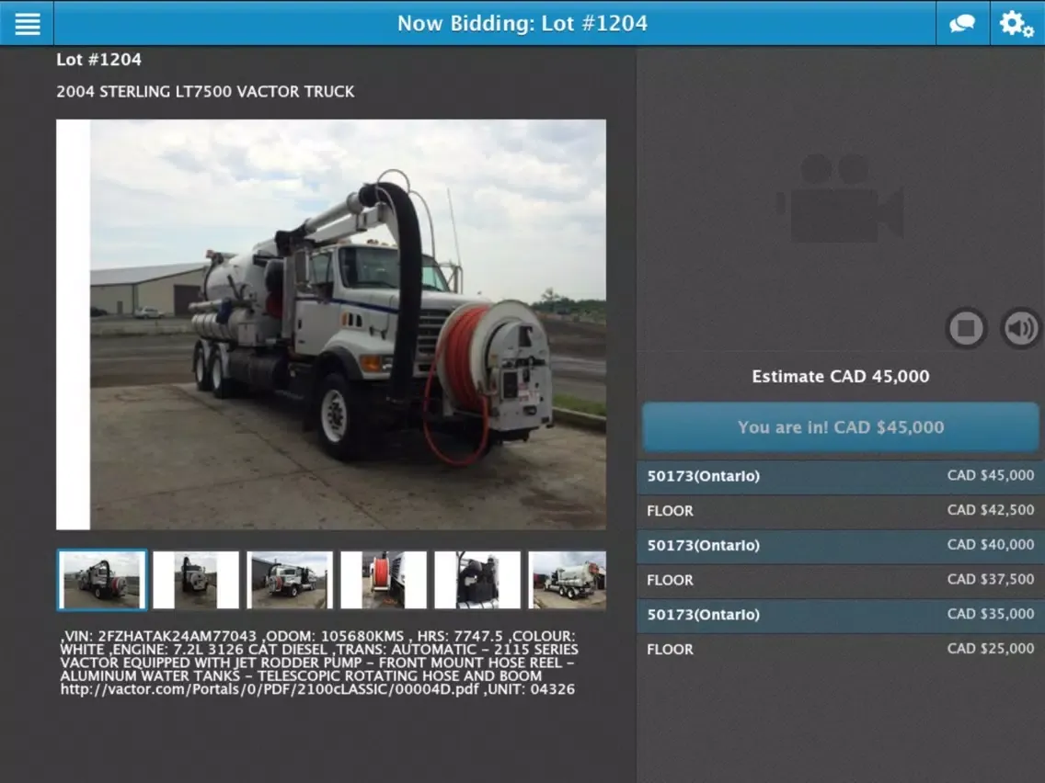Image resolution: width=1045 pixels, height=783 pixels.
Task: Select bid row 50173(Ontario) CAD $40,000
Action: coord(841,545)
